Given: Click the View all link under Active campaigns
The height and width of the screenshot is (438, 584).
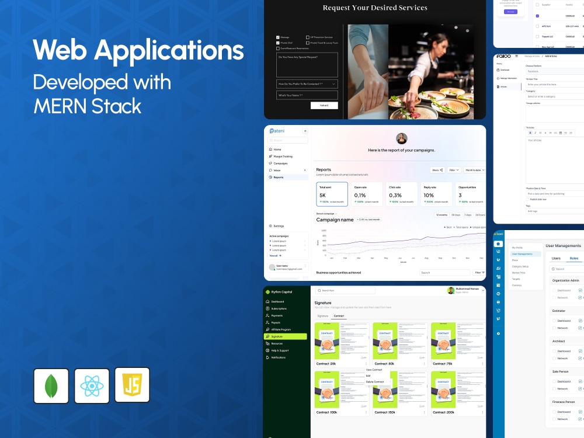Looking at the screenshot, I should pos(275,256).
